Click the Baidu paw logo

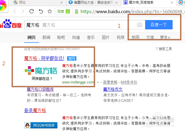[x=11, y=24]
